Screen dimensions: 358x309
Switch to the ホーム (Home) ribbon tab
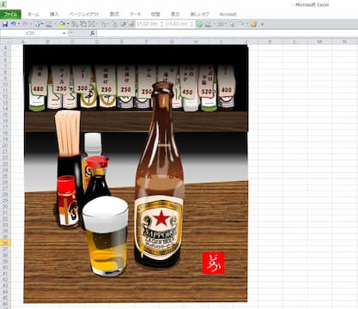(33, 15)
